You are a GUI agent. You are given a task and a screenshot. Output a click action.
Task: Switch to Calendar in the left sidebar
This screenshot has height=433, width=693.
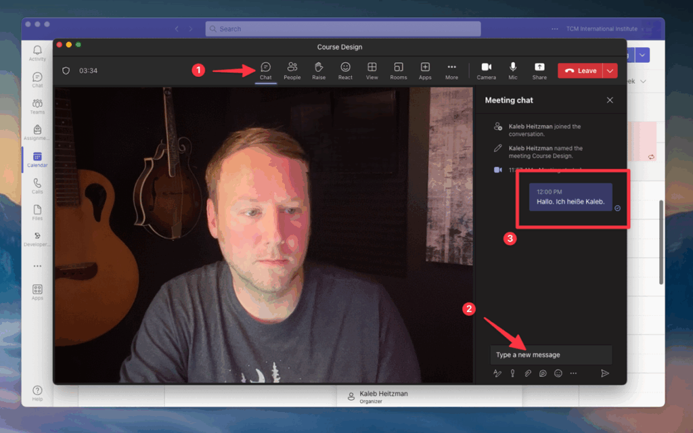tap(37, 160)
